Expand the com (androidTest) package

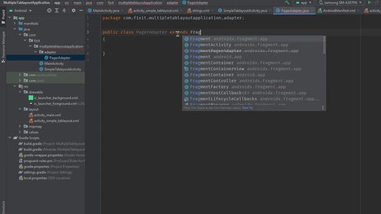[x=20, y=75]
